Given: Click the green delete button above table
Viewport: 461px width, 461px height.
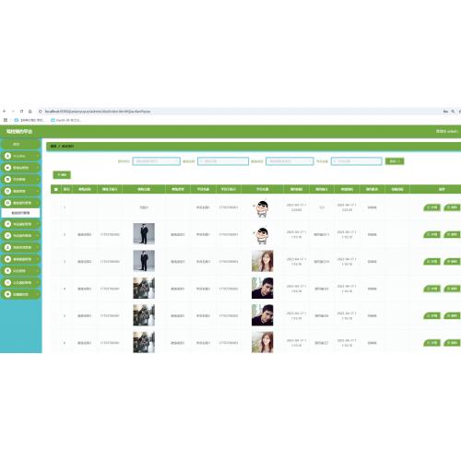Looking at the screenshot, I should point(62,175).
